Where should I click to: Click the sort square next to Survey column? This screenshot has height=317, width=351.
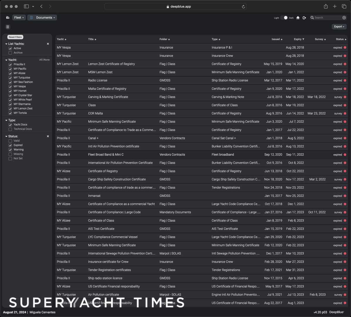[x=325, y=39]
